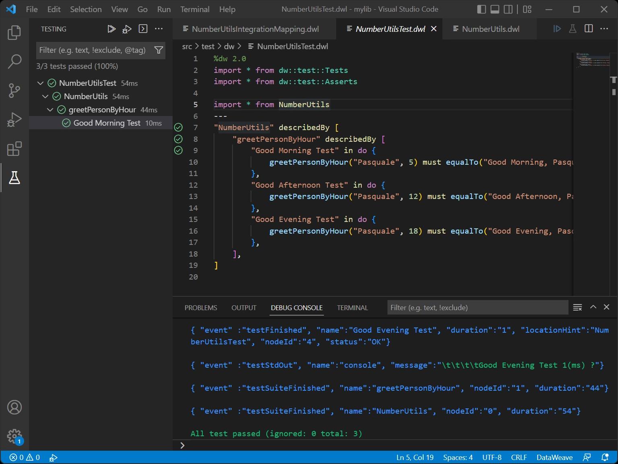The height and width of the screenshot is (464, 618).
Task: Run all tests in Testing panel
Action: pyautogui.click(x=111, y=29)
